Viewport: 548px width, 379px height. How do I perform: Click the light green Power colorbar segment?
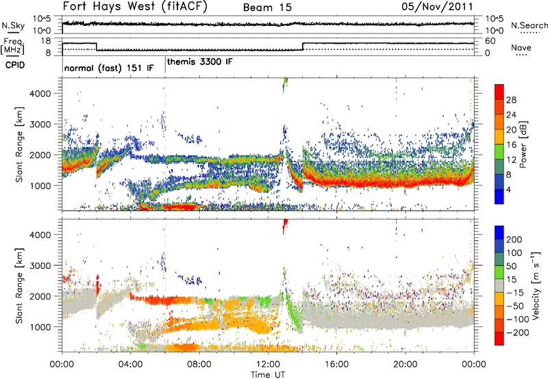coord(499,151)
